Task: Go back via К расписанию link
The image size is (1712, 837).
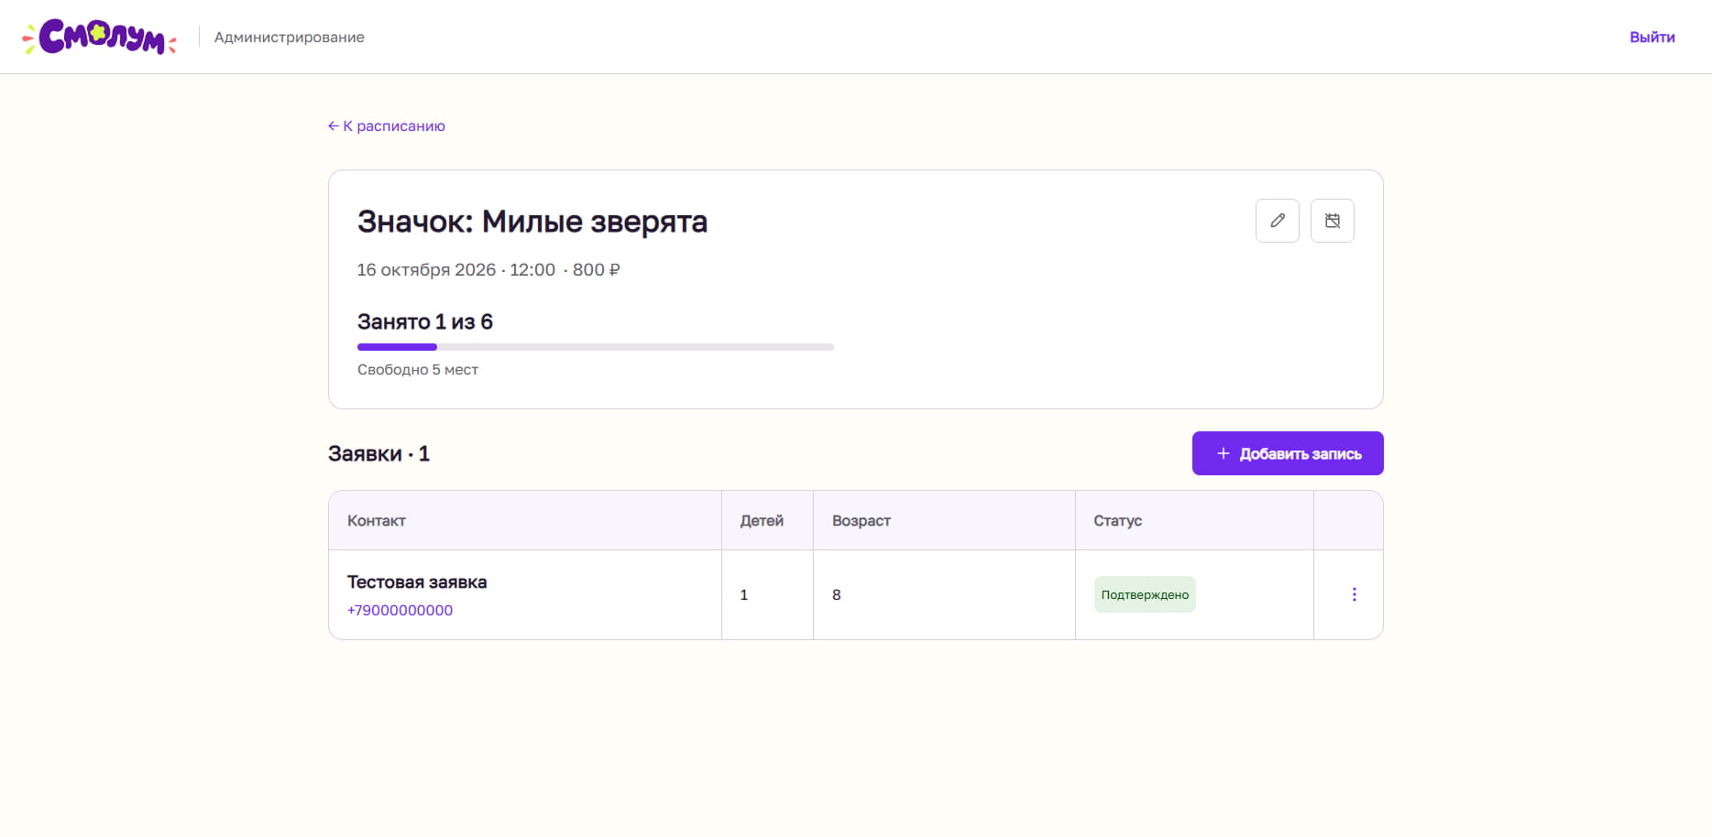Action: (386, 126)
